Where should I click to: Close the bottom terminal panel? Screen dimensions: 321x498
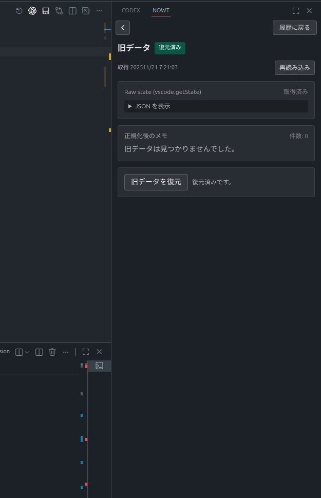[x=99, y=352]
